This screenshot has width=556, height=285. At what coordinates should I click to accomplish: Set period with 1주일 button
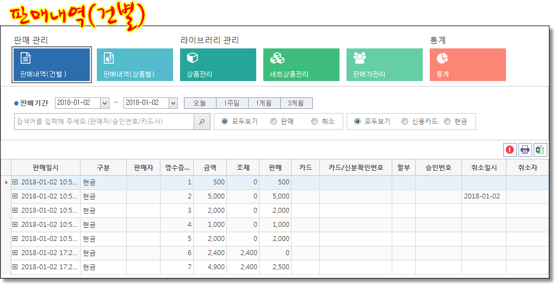[x=232, y=103]
